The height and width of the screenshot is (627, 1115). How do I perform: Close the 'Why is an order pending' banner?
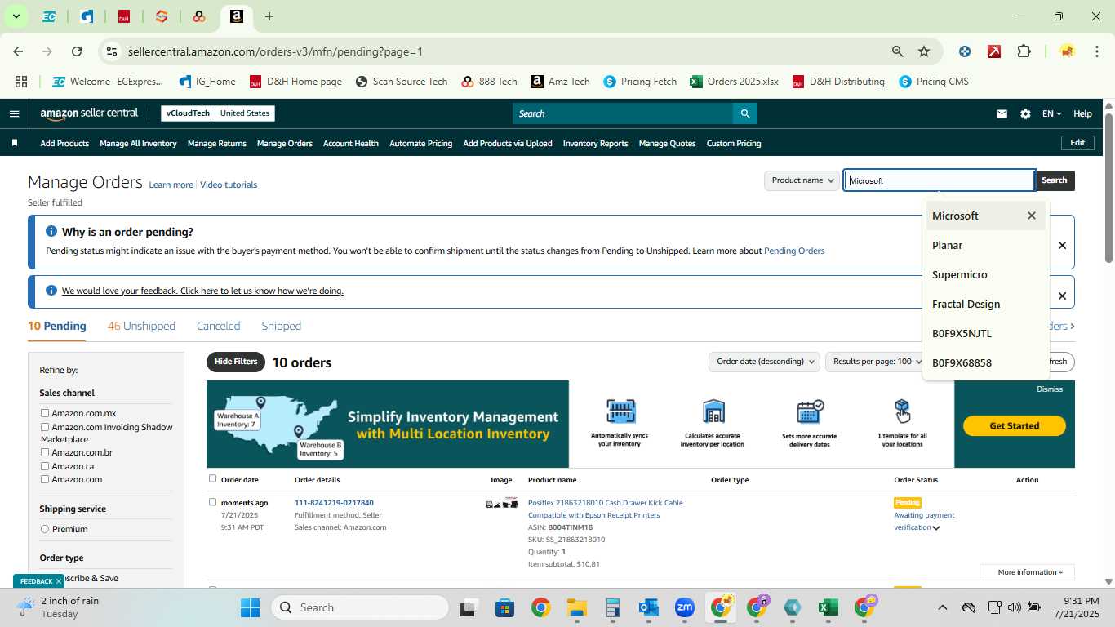coord(1062,245)
